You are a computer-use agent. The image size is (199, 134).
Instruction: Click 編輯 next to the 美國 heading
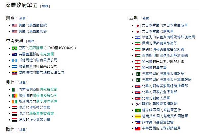point(22,18)
